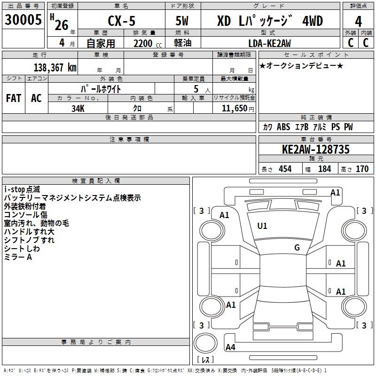This screenshot has width=376, height=376.
Task: Click the model code LDA-KE2AW
Action: [270, 43]
